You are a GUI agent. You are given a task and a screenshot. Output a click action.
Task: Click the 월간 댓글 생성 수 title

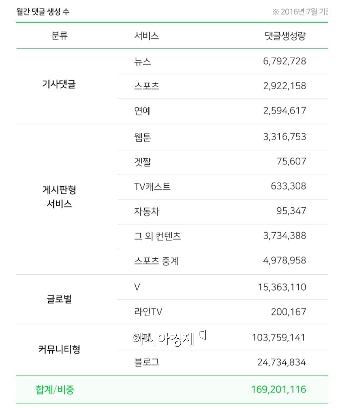pos(43,12)
